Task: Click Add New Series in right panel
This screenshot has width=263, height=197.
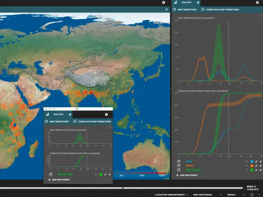Action: [x=187, y=175]
